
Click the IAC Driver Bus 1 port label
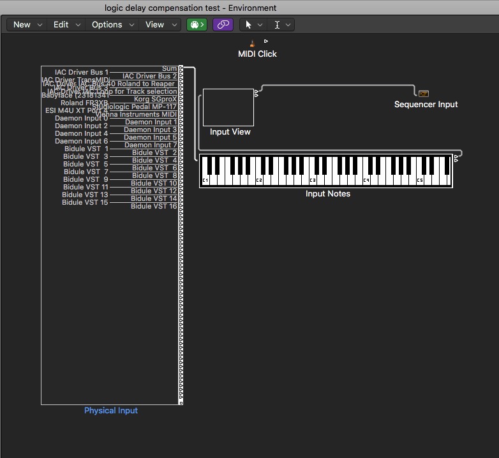(82, 72)
